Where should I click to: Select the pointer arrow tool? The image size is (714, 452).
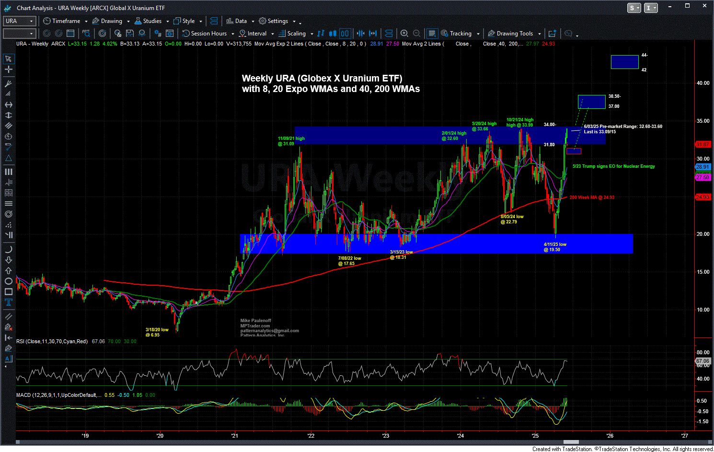tap(8, 59)
